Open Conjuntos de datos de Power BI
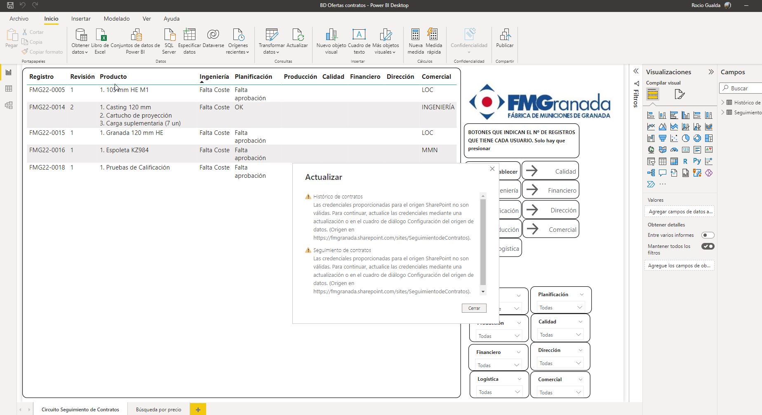This screenshot has width=762, height=415. pos(135,41)
